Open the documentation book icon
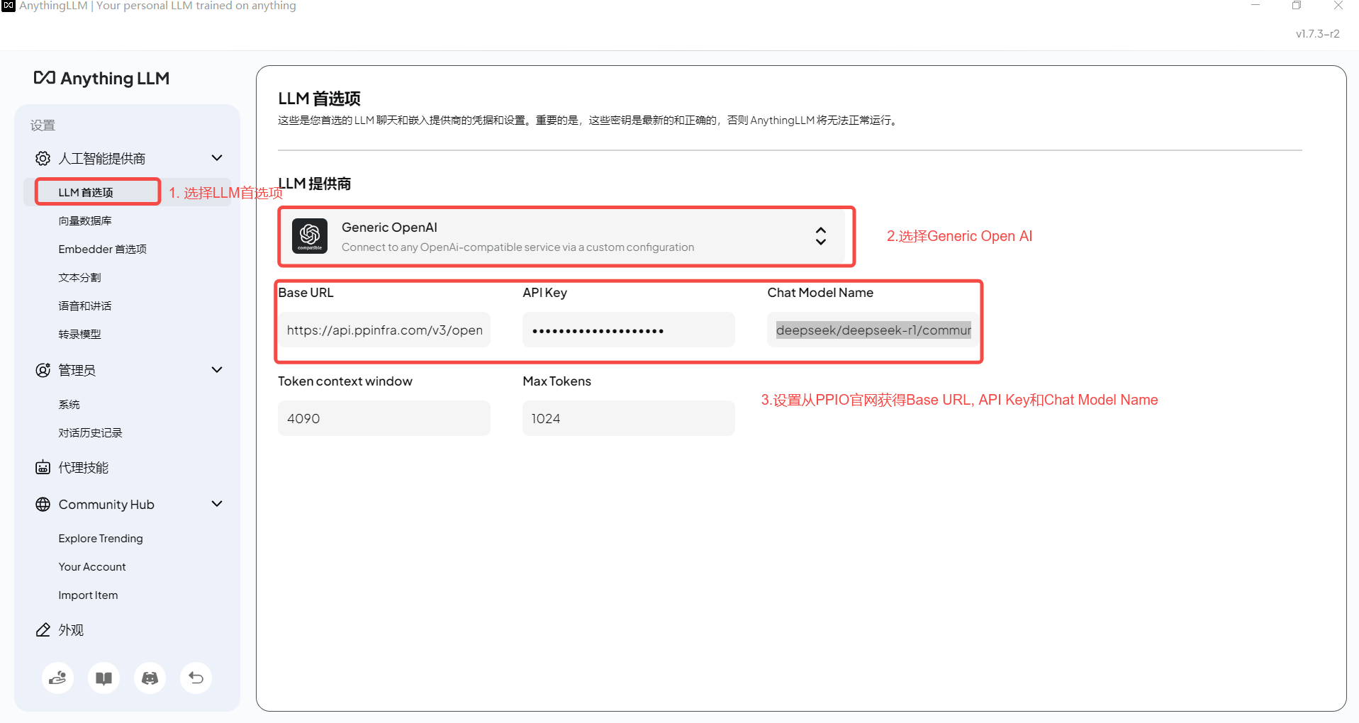This screenshot has height=723, width=1359. pyautogui.click(x=104, y=678)
